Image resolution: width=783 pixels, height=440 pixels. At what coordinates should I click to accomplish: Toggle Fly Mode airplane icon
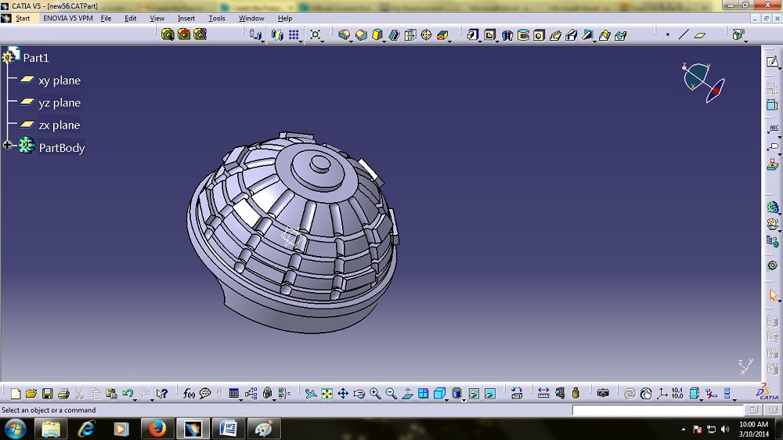311,394
